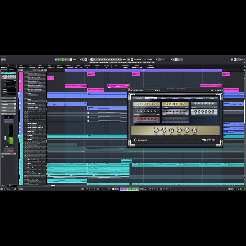Image resolution: width=246 pixels, height=246 pixels.
Task: Click the Quantize icon beside 1/32
Action: 159,59
